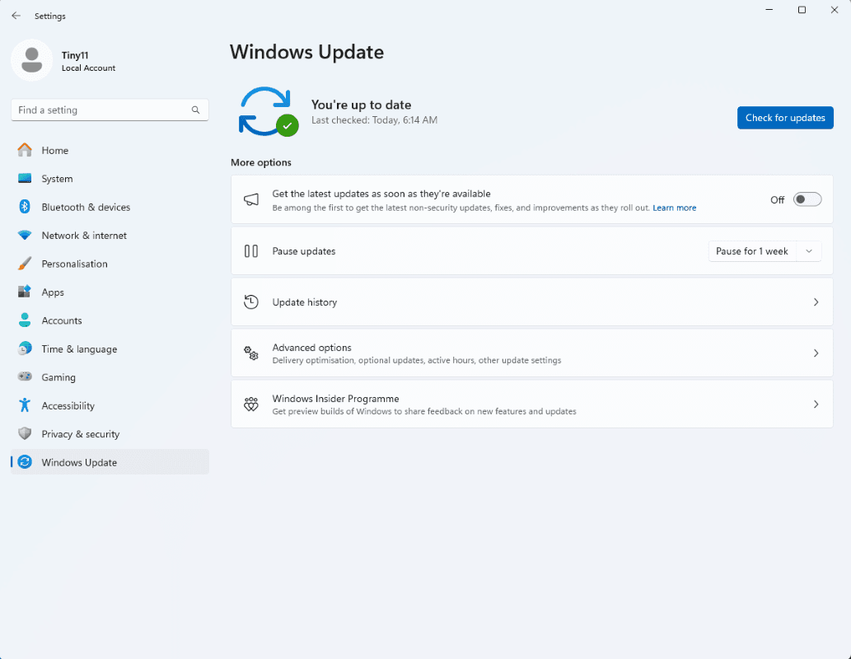Expand Windows Insider Programme chevron

click(816, 404)
